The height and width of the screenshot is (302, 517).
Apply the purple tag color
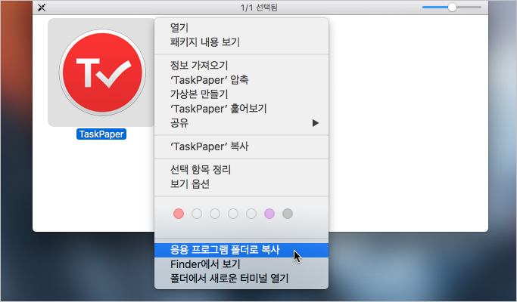tap(269, 214)
